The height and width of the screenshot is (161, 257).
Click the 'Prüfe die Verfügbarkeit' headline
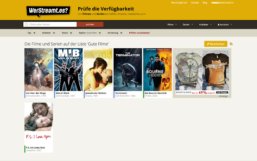tap(106, 9)
